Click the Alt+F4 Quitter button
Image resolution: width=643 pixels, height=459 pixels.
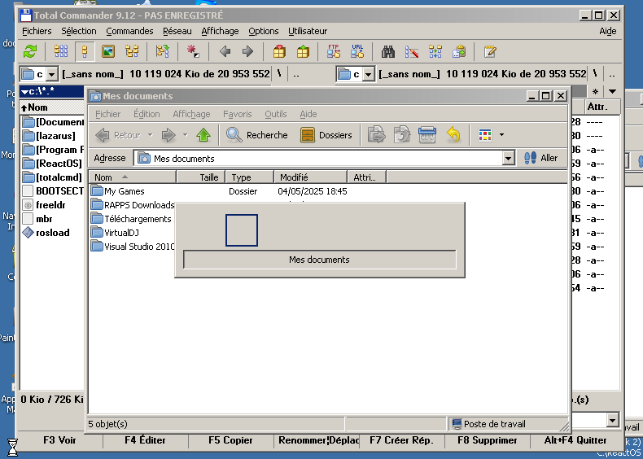click(x=575, y=440)
